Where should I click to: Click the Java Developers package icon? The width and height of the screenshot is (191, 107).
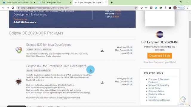[19, 50]
